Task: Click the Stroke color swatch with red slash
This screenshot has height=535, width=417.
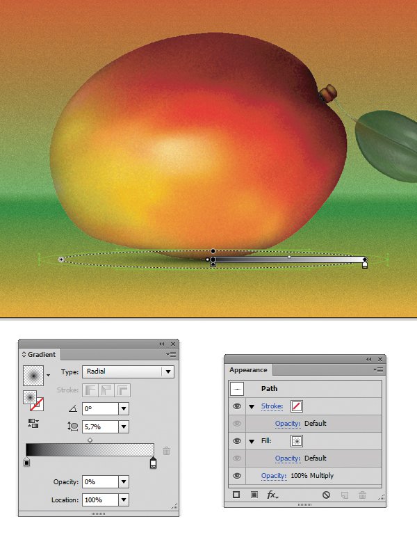Action: pyautogui.click(x=297, y=406)
